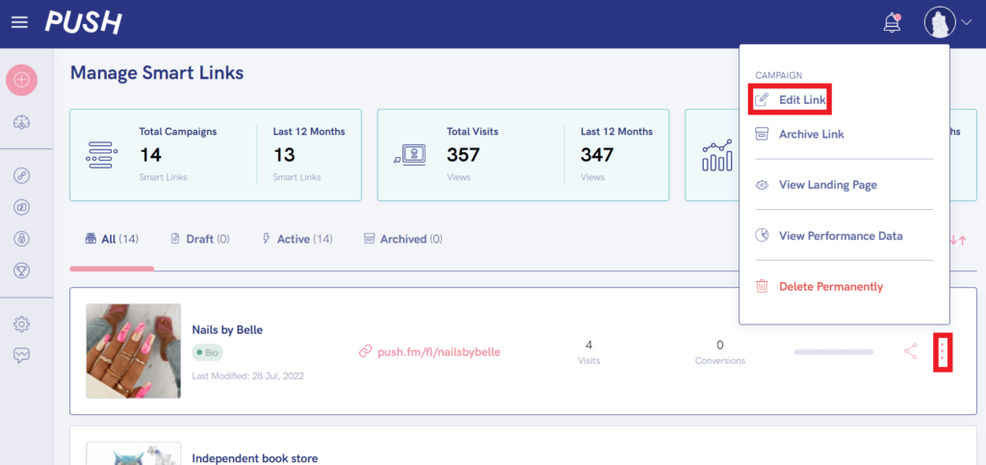Switch to the All (14) tab
Image resolution: width=986 pixels, height=465 pixels.
click(112, 239)
